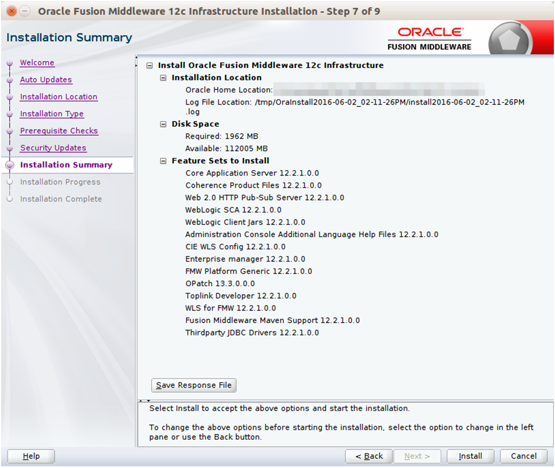Select Web 2.0 HTTP Pub-Sub Server row
Viewport: 555px width, 468px height.
pos(265,197)
